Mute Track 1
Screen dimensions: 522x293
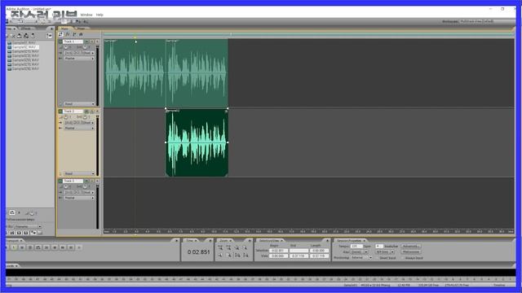tap(87, 42)
